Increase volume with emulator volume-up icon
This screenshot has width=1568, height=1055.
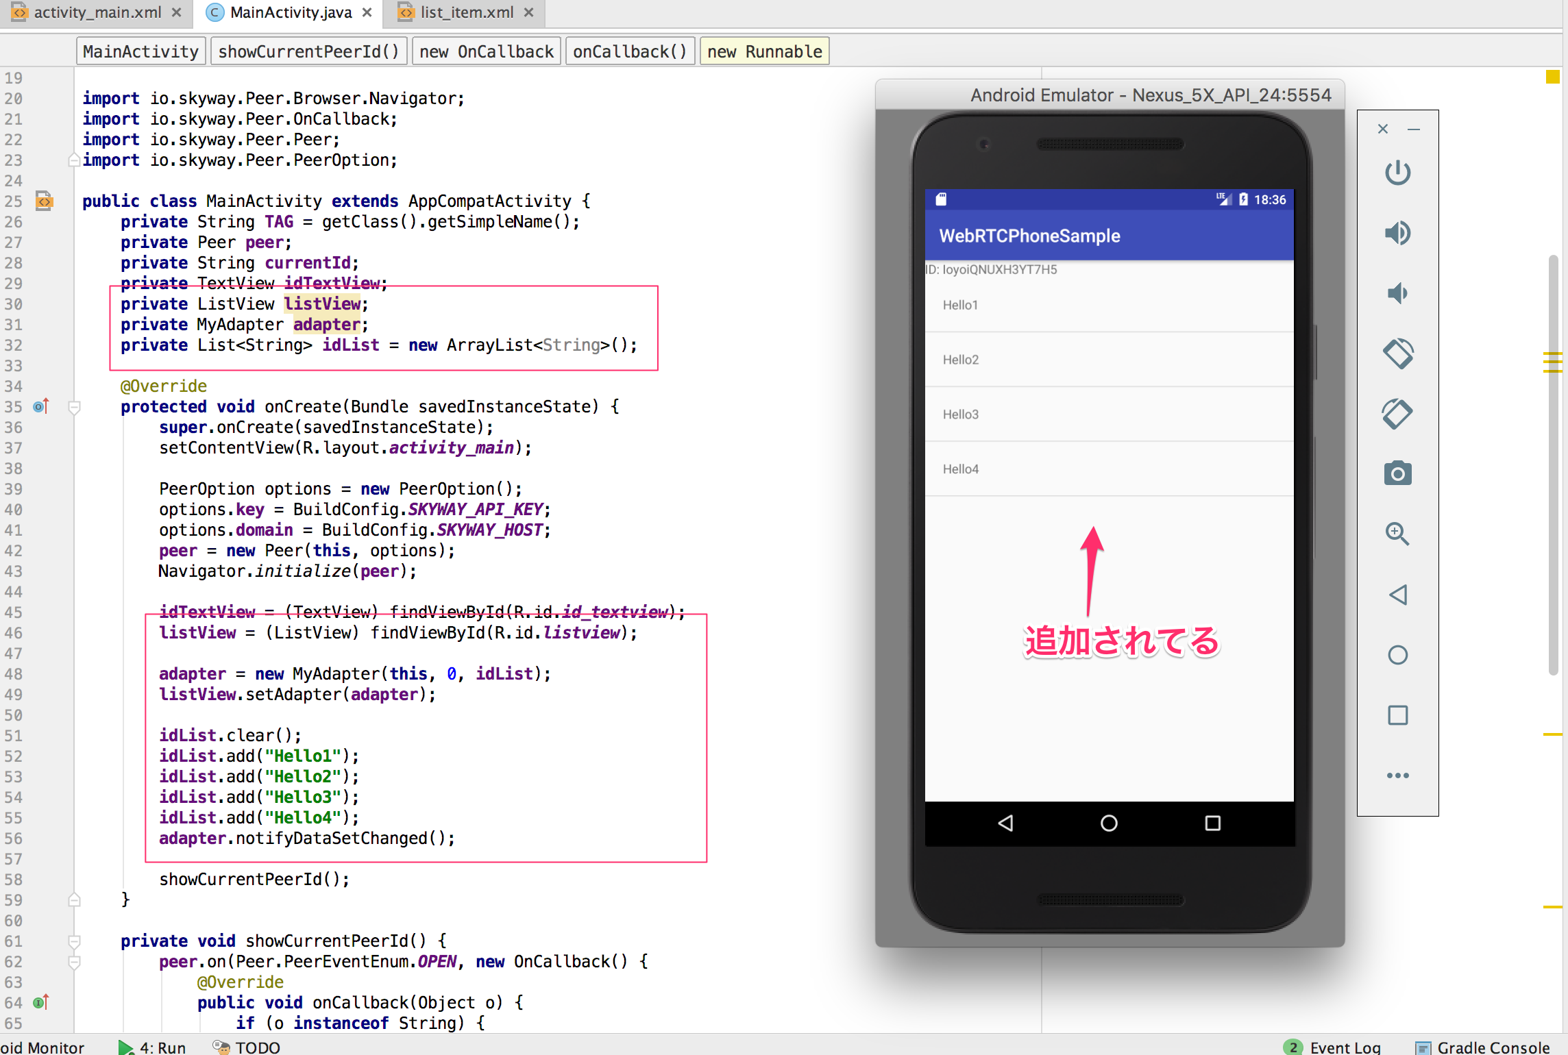(1398, 232)
